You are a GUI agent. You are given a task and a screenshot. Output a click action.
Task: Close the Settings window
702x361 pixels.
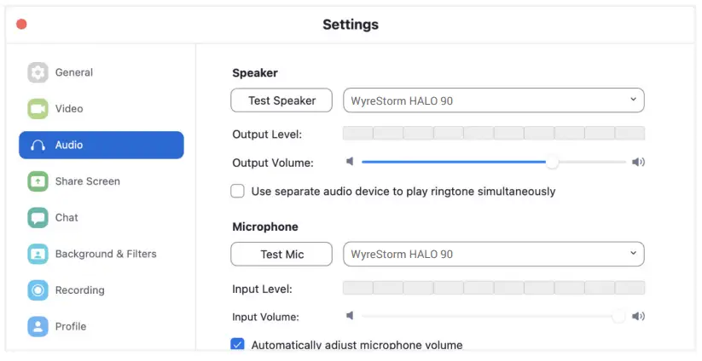(x=21, y=25)
